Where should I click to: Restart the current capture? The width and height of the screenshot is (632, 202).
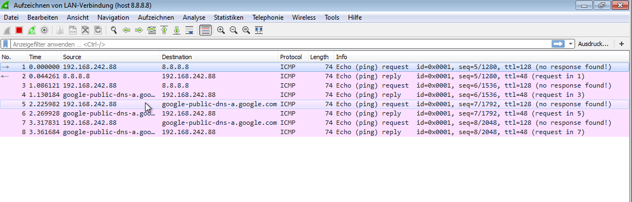click(x=31, y=30)
